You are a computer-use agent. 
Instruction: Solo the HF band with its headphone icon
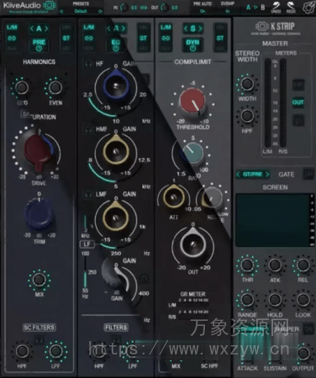pyautogui.click(x=88, y=64)
